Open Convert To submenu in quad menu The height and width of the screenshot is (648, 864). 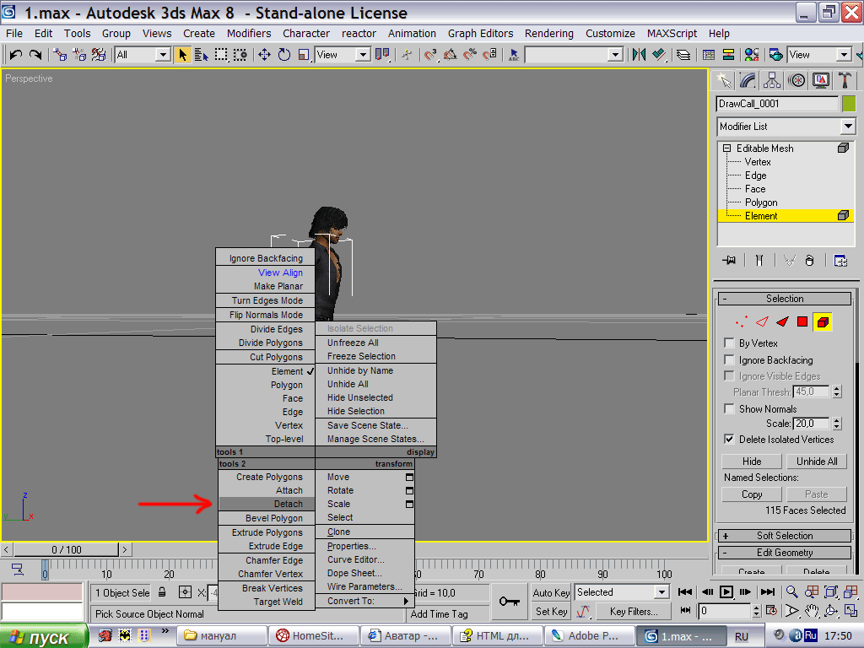point(364,601)
